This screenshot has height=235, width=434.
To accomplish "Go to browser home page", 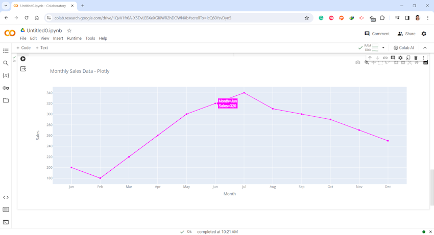I will (37, 18).
